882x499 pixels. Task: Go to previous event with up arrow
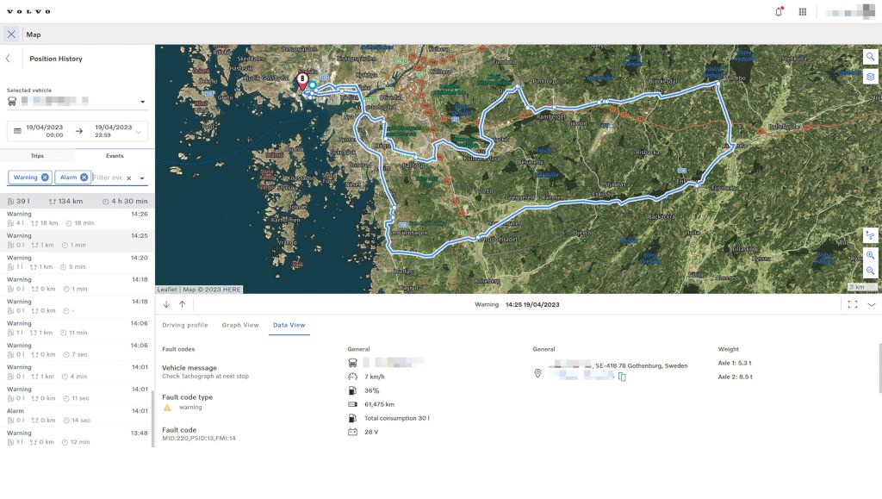click(183, 304)
